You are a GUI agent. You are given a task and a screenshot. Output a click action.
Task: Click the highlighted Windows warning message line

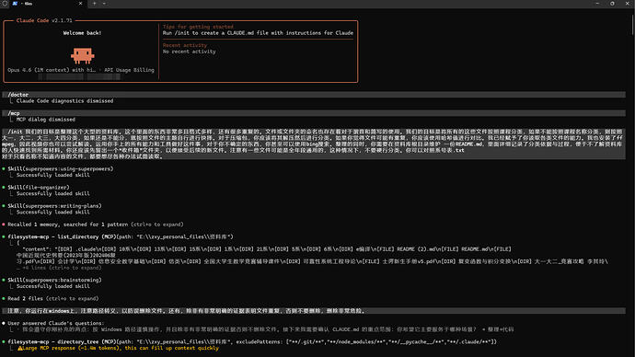pos(314,311)
